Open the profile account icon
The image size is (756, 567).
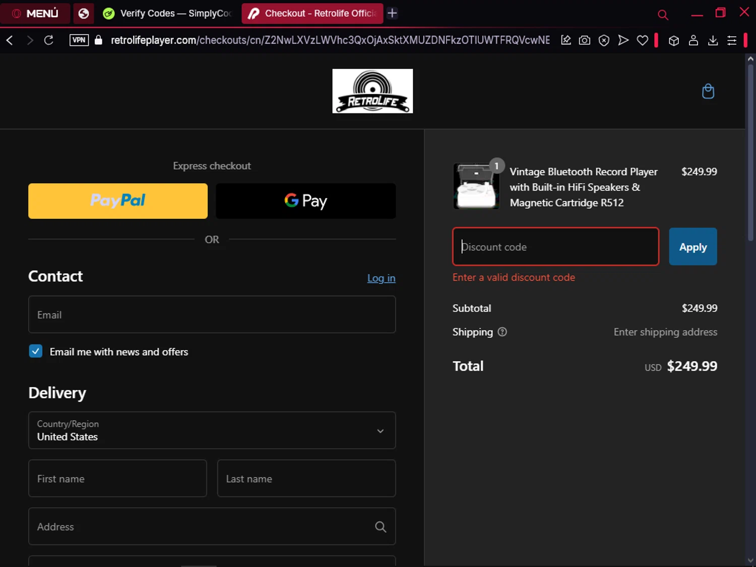point(694,40)
